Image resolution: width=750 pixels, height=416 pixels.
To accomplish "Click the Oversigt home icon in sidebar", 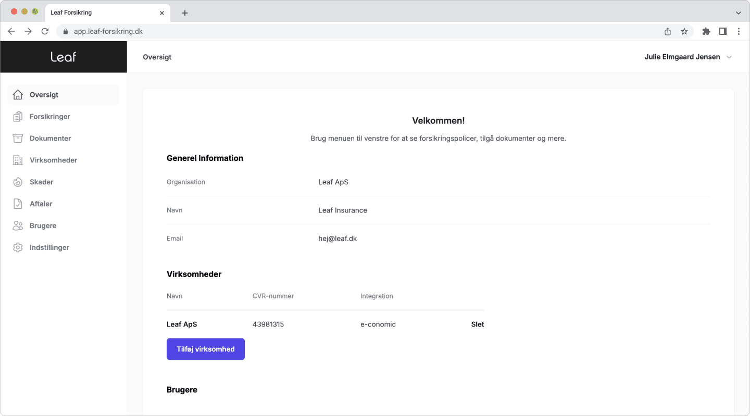I will click(18, 95).
